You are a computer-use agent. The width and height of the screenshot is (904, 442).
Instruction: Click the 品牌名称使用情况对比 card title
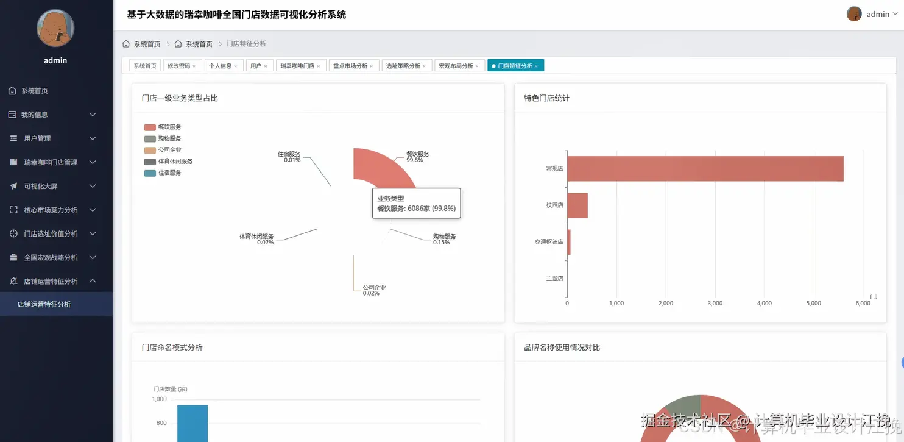[562, 348]
